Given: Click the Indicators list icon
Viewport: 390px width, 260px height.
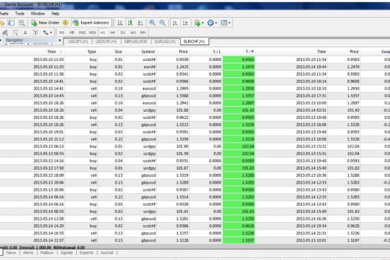Looking at the screenshot, I should tap(197, 23).
